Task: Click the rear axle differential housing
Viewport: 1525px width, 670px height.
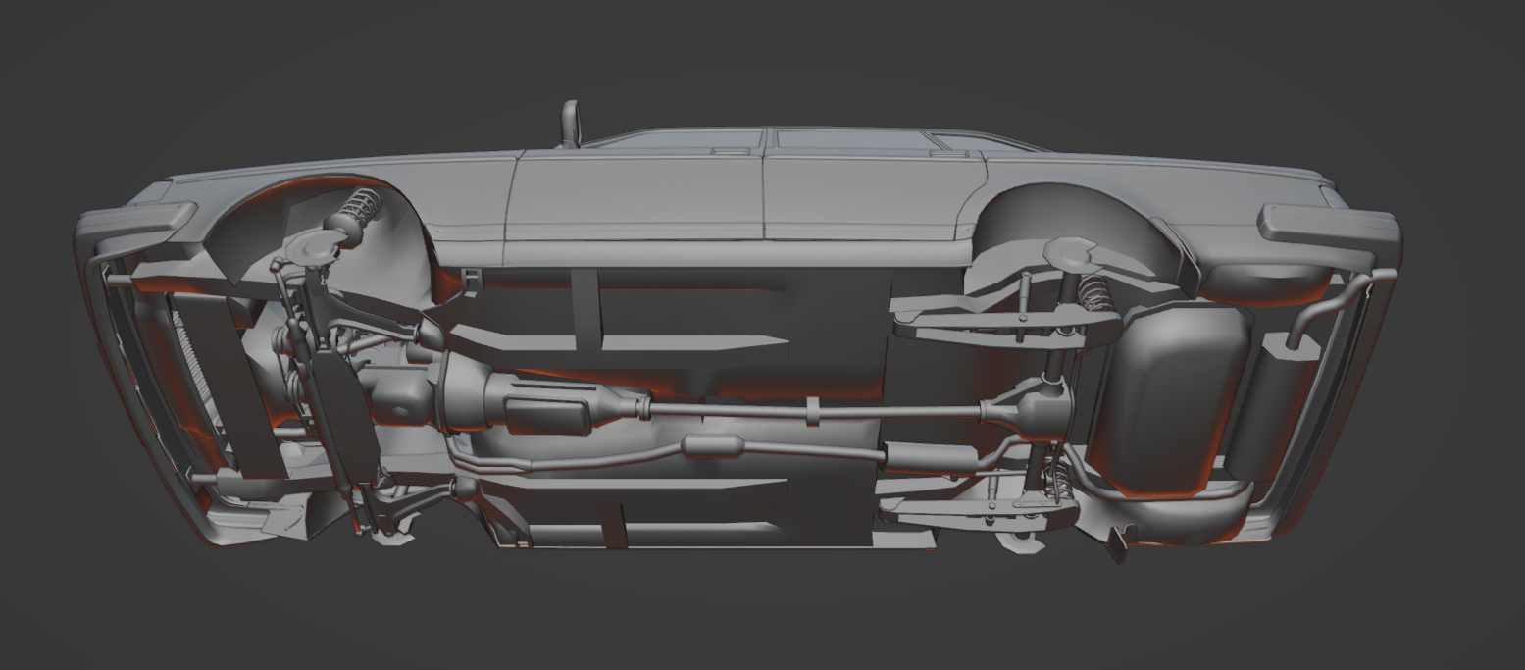Action: pyautogui.click(x=1041, y=410)
